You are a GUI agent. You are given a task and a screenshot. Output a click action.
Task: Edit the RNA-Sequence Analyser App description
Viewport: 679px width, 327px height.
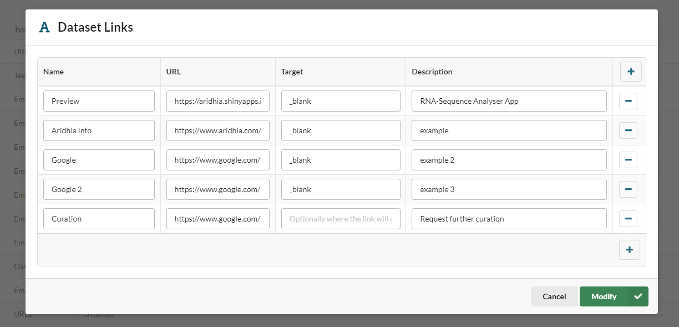tap(509, 101)
